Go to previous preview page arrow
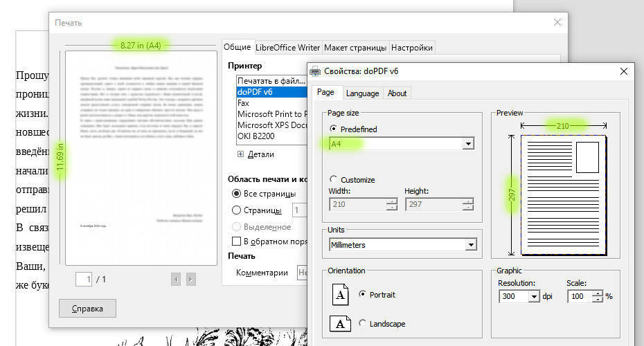Viewport: 644px width, 346px height. (x=176, y=279)
